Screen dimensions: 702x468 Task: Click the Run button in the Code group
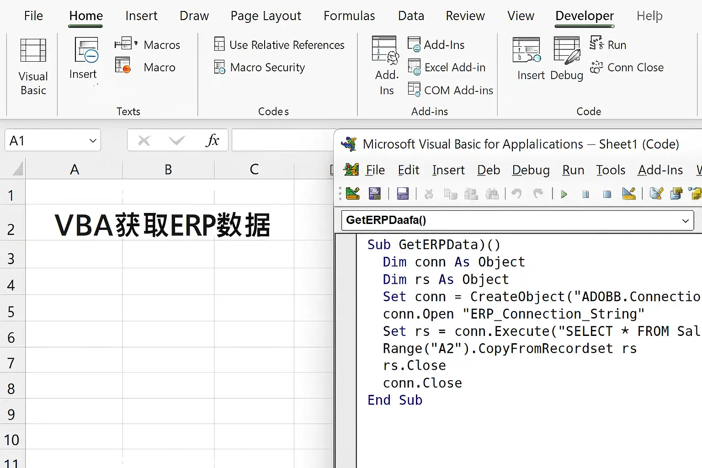608,45
